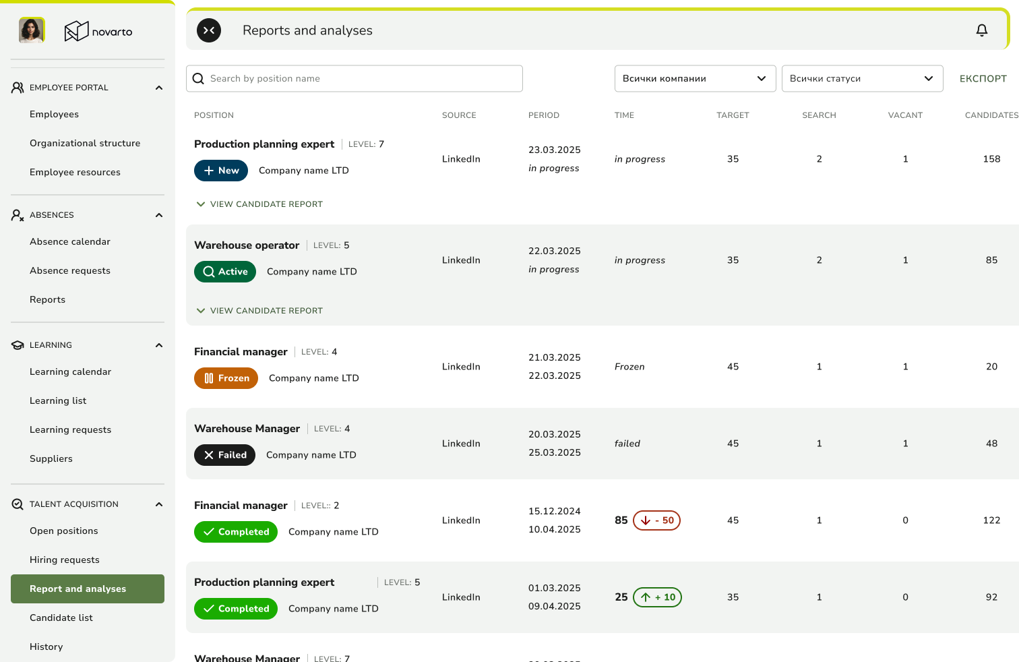
Task: Open the Всички статуси dropdown
Action: pyautogui.click(x=862, y=79)
